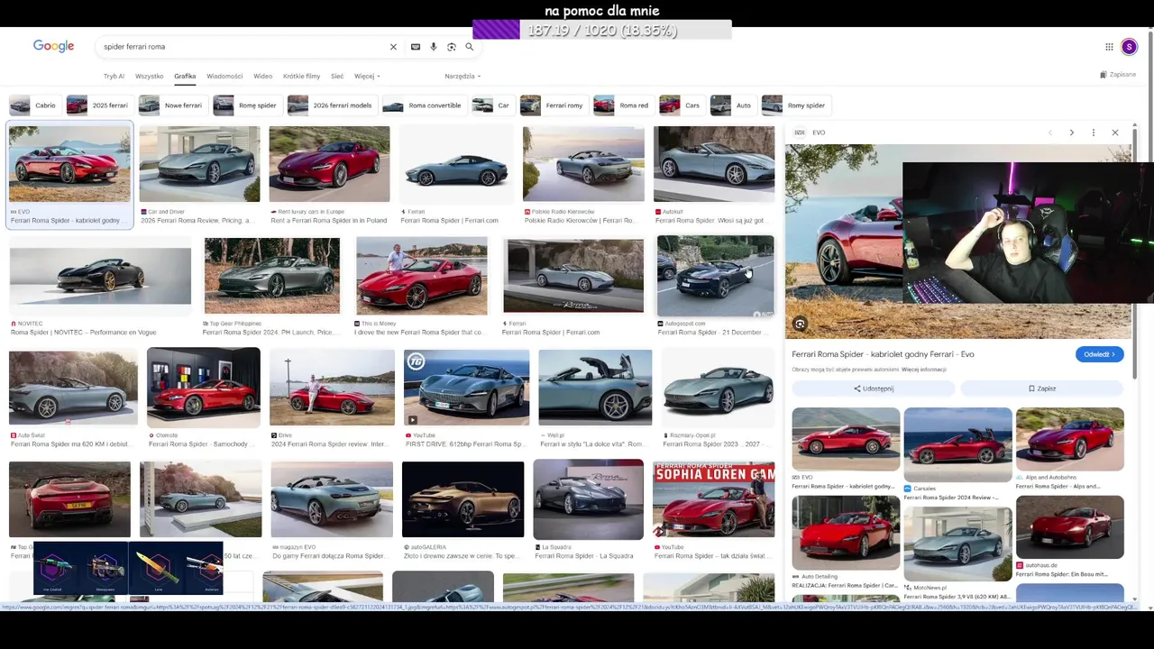Open Auto Detailing REALIZACJA related image
The width and height of the screenshot is (1154, 649).
coord(846,532)
